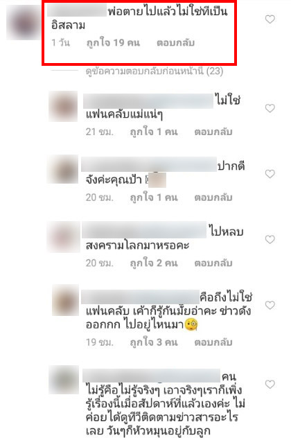Tap heart beside สงครามโลก reply
The height and width of the screenshot is (440, 291).
point(270,239)
